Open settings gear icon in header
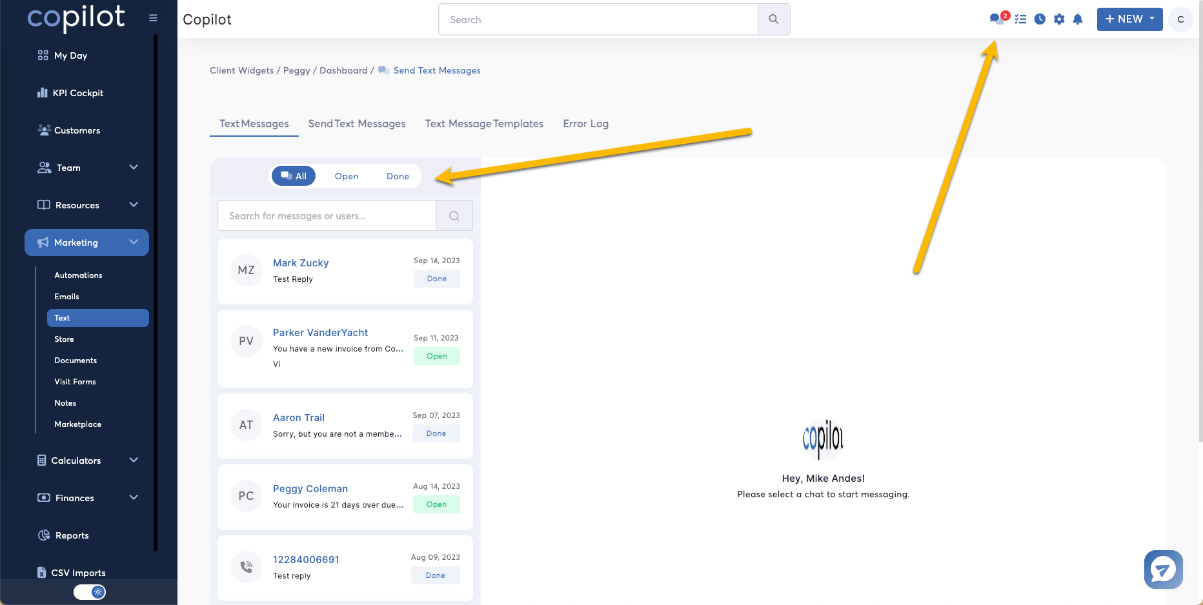 pyautogui.click(x=1059, y=19)
